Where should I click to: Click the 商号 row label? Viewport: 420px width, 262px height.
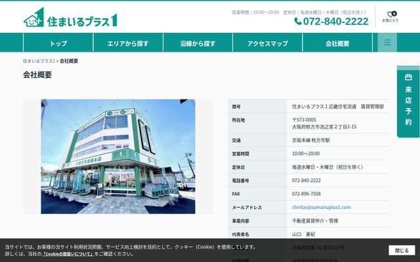[236, 107]
